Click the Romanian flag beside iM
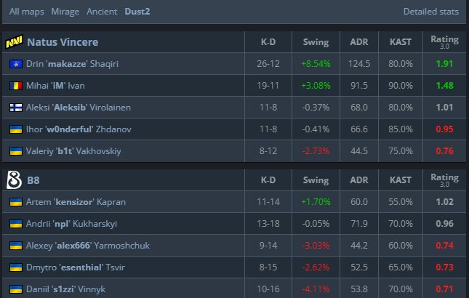This screenshot has height=298, width=469. click(14, 86)
